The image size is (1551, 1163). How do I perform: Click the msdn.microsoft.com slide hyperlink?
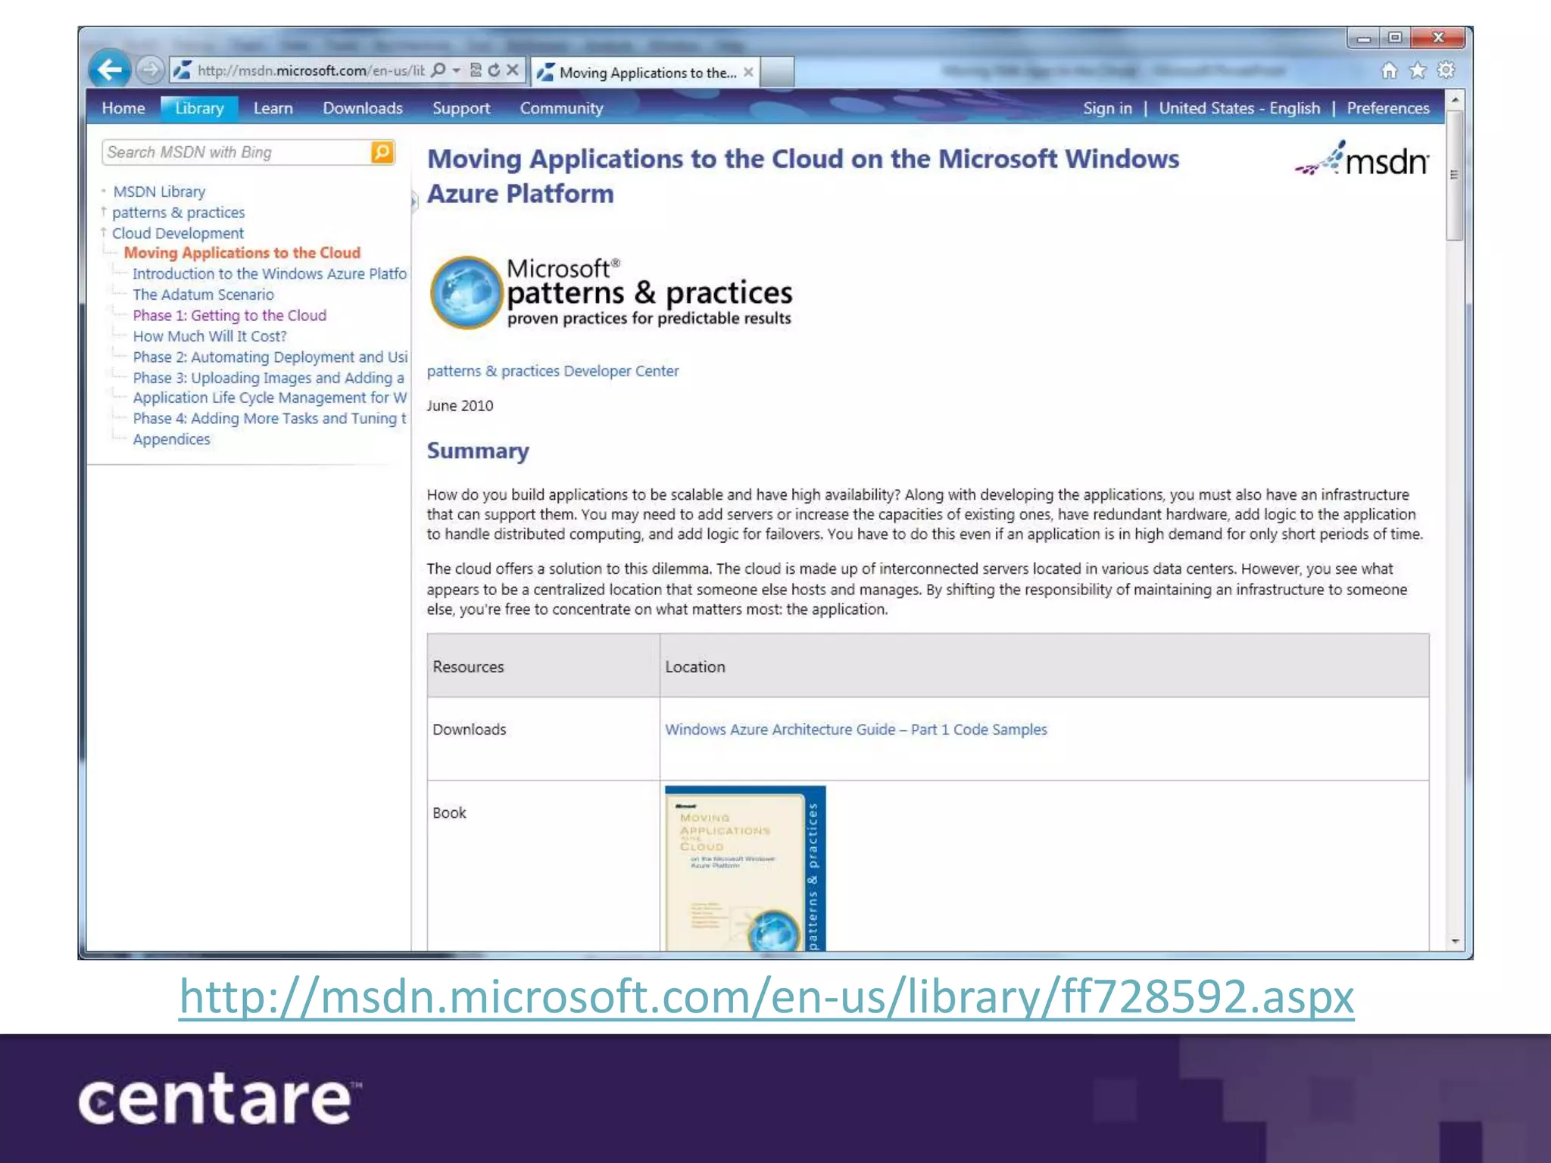766,996
